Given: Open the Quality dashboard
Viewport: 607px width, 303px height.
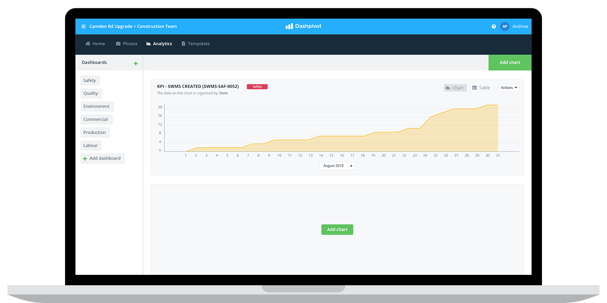Looking at the screenshot, I should click(x=91, y=93).
